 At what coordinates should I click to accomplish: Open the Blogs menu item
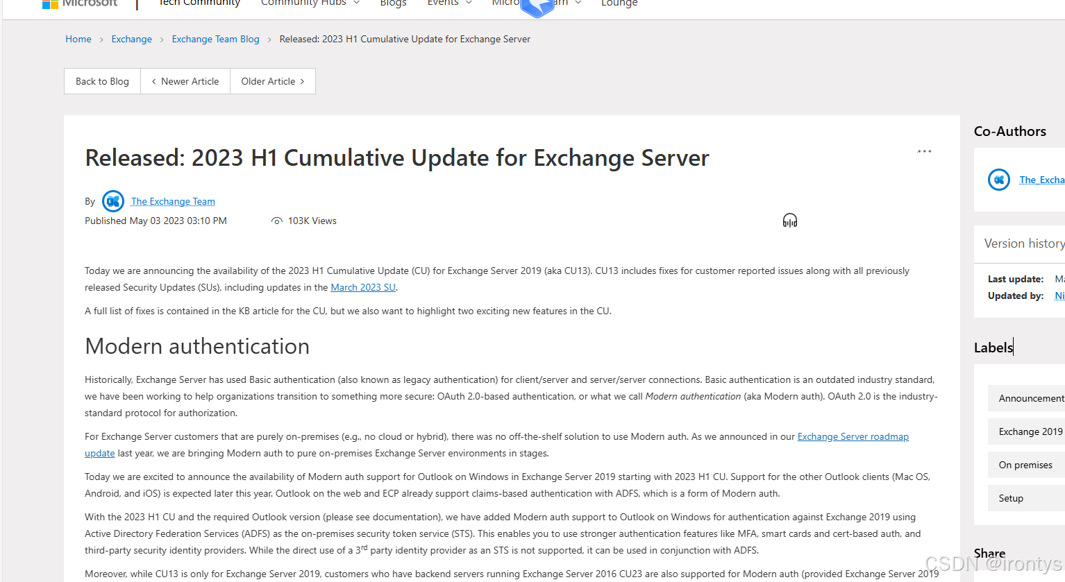point(393,3)
